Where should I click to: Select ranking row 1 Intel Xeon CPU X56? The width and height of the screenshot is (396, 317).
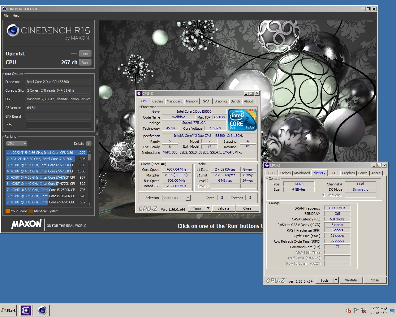(x=46, y=153)
